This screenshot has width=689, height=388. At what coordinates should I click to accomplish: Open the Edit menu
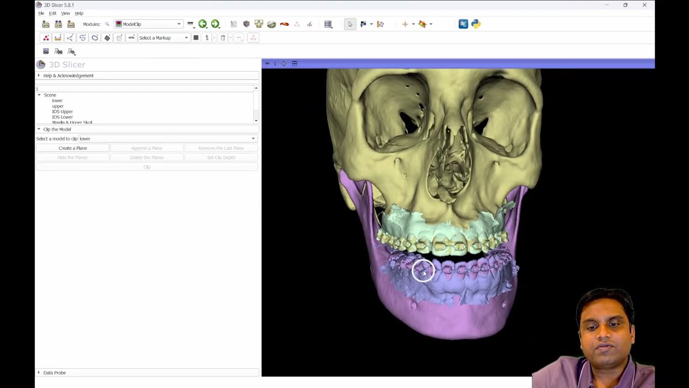(52, 13)
